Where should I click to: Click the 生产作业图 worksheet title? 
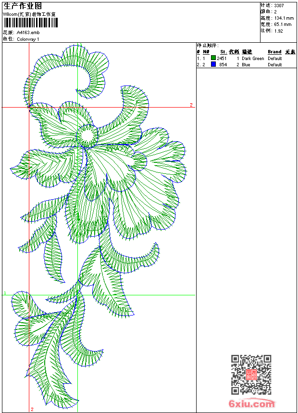pyautogui.click(x=23, y=6)
